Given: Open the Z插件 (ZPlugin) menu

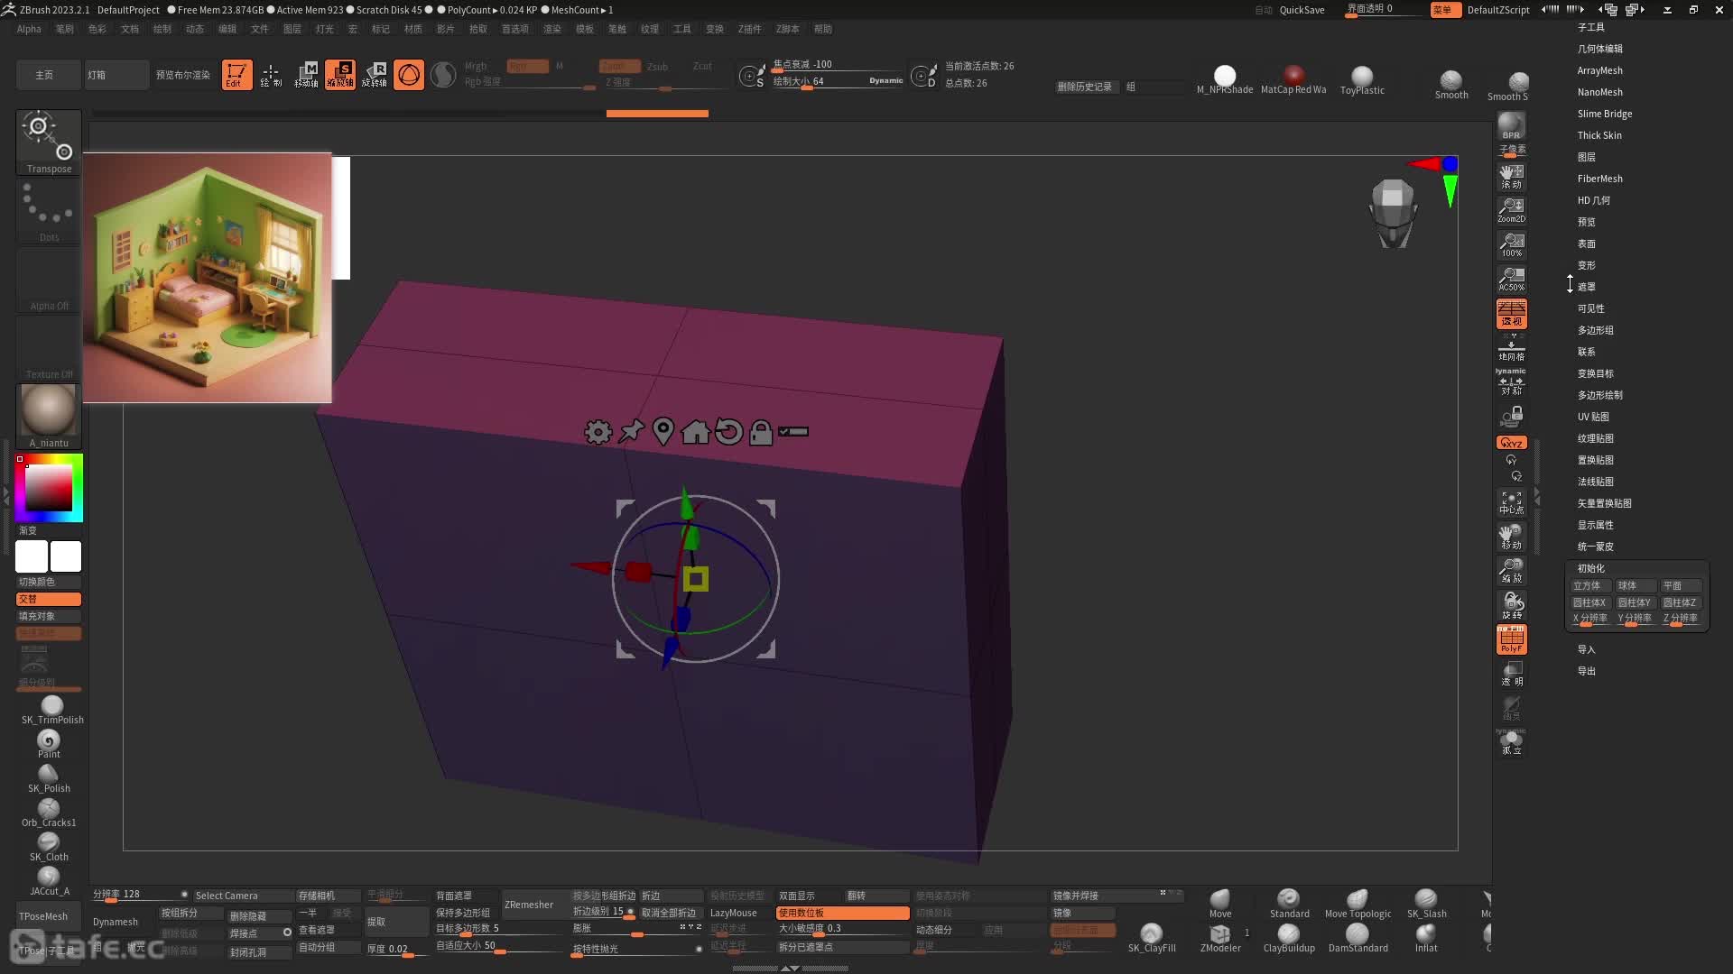Looking at the screenshot, I should 749,29.
